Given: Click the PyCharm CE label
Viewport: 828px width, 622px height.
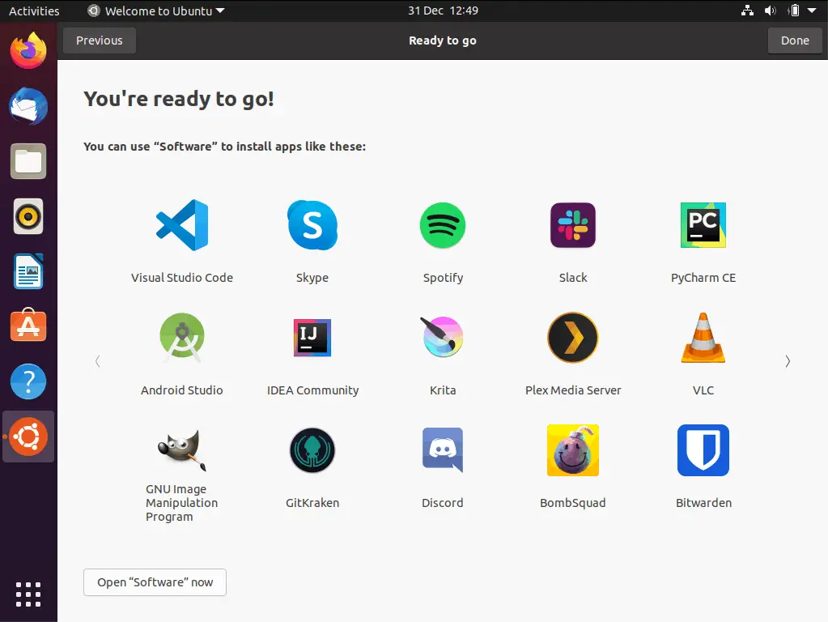Looking at the screenshot, I should coord(703,278).
